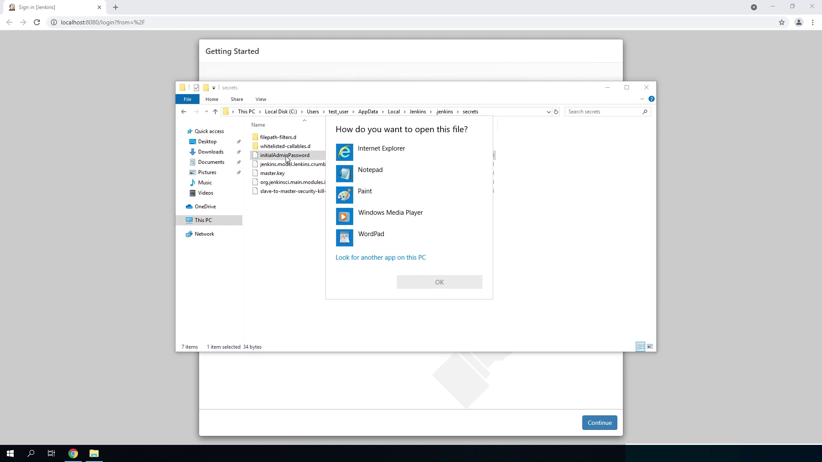Refresh the secrets folder address bar
Viewport: 822px width, 462px height.
[x=556, y=112]
